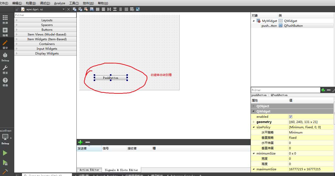Start debugging with bug arrow icon
The width and height of the screenshot is (335, 176).
pyautogui.click(x=5, y=163)
